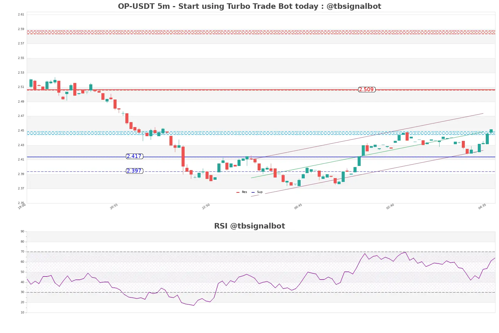Click the Res legend entry
Screen dimensions: 499x333
(x=242, y=192)
